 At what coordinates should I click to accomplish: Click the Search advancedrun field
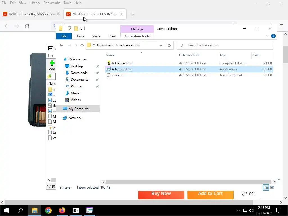(225, 45)
